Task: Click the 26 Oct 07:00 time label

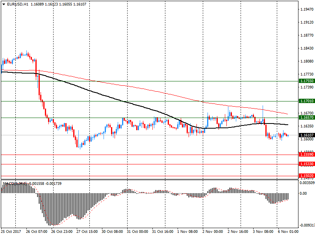Action: coord(37,232)
